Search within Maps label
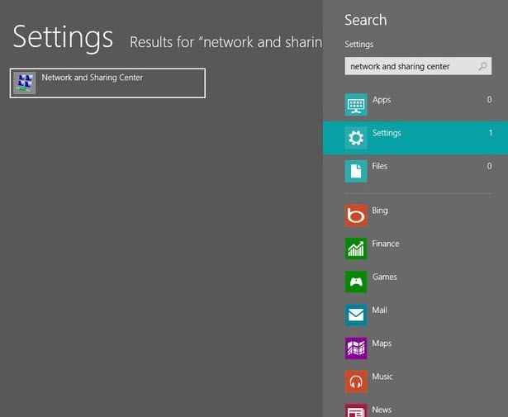 click(382, 344)
